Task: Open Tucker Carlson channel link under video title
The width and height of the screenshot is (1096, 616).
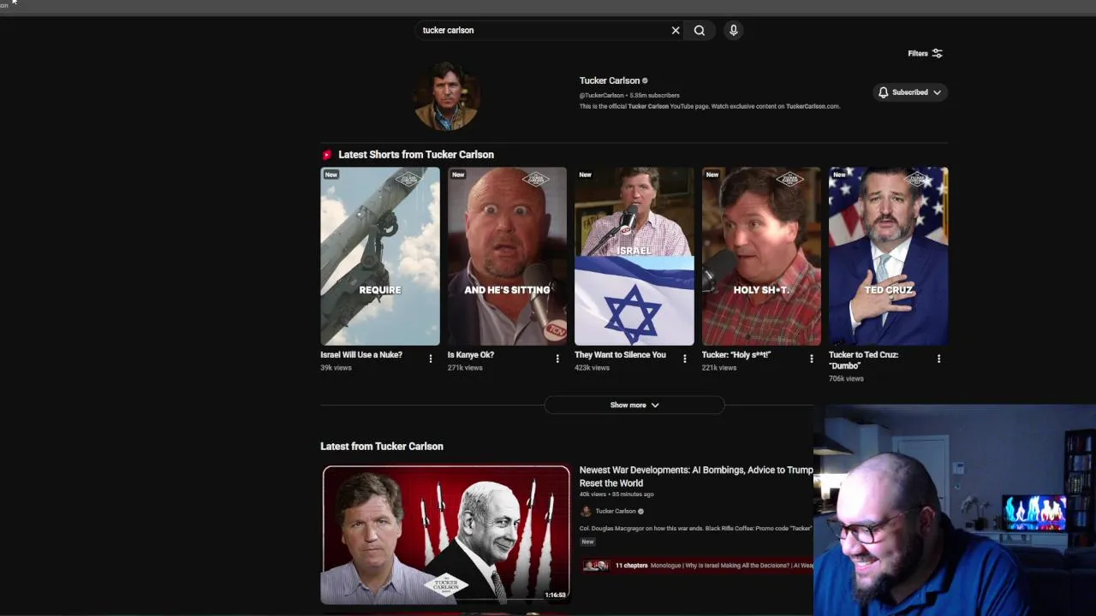Action: [616, 512]
